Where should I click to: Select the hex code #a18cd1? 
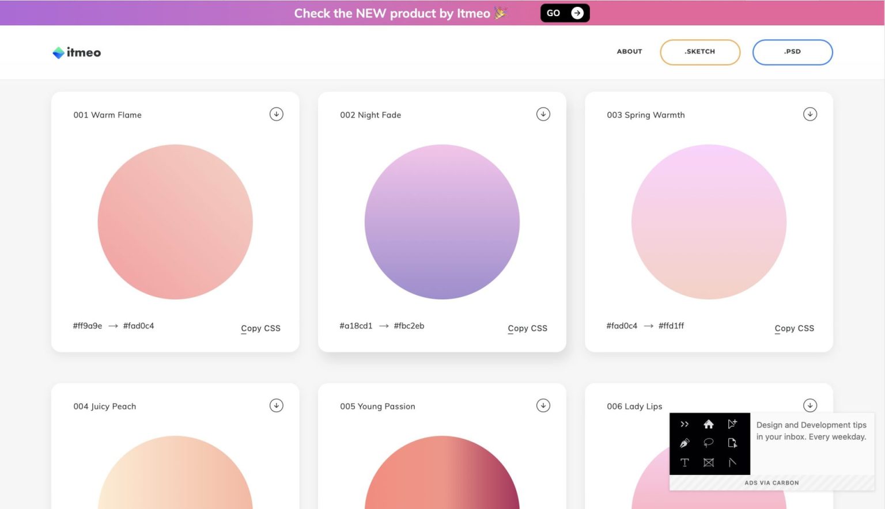tap(355, 325)
